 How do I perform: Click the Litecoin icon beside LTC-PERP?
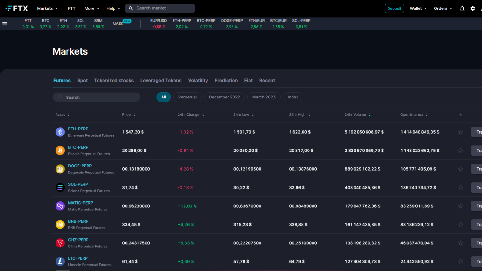coord(60,261)
